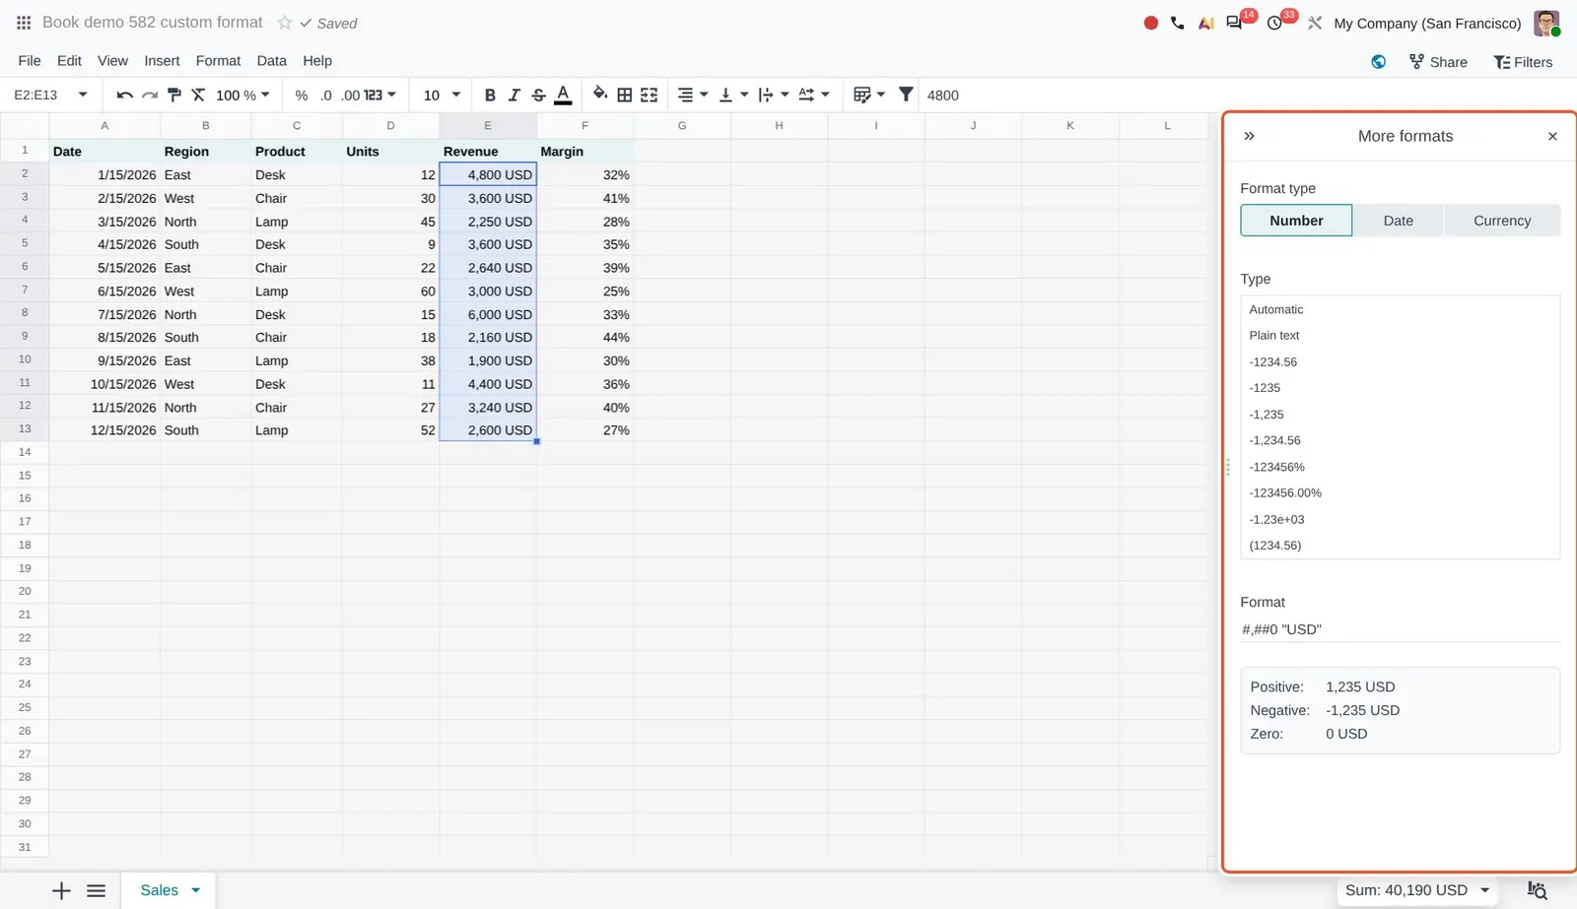Select the Number format type
The image size is (1577, 909).
pyautogui.click(x=1296, y=221)
